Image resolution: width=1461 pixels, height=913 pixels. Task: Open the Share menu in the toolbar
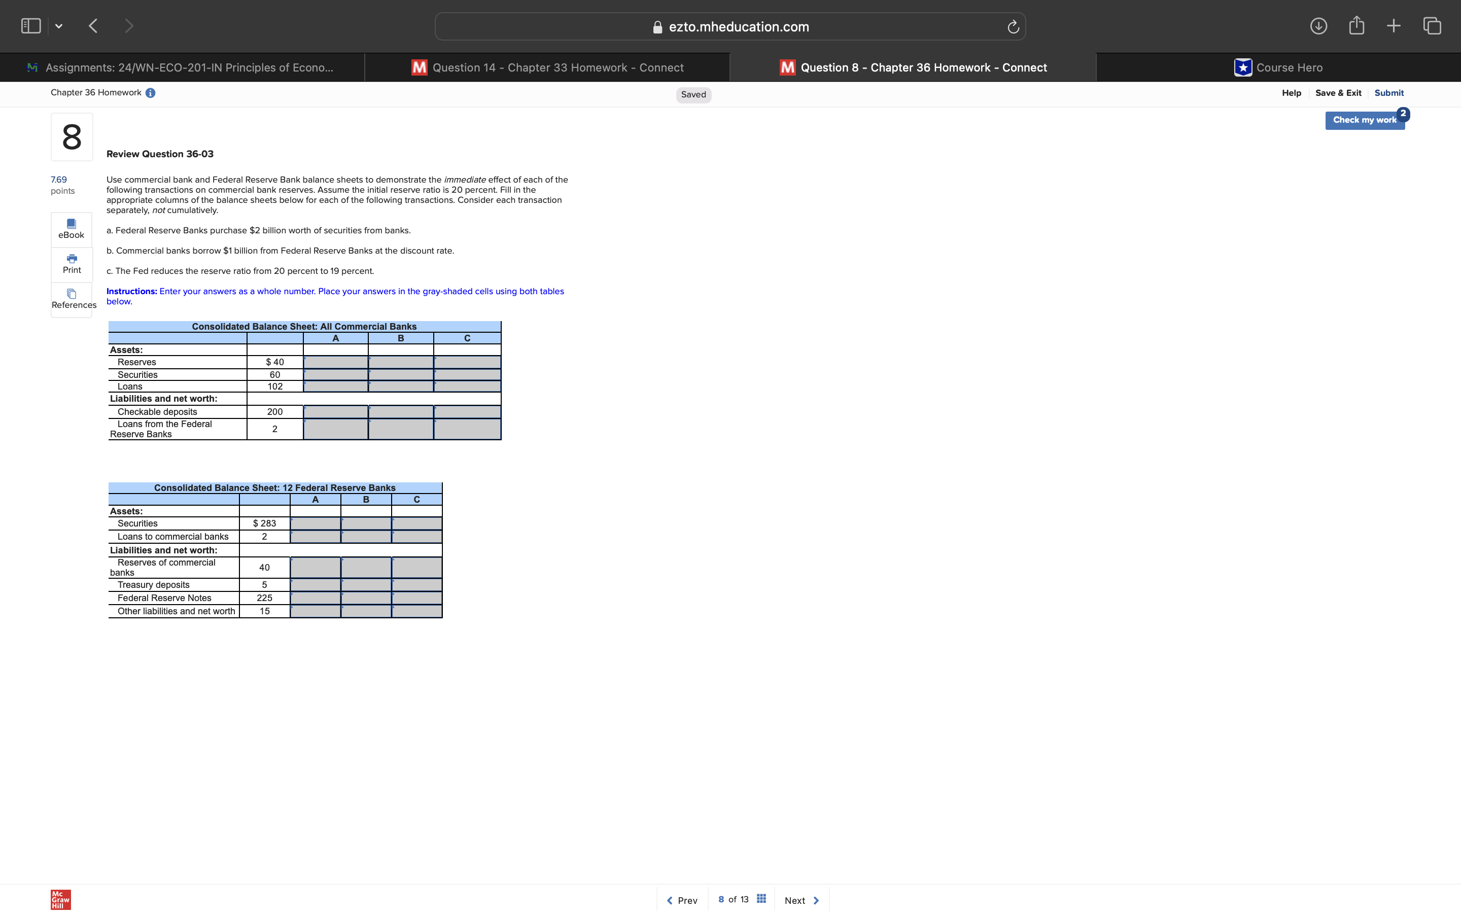1356,26
